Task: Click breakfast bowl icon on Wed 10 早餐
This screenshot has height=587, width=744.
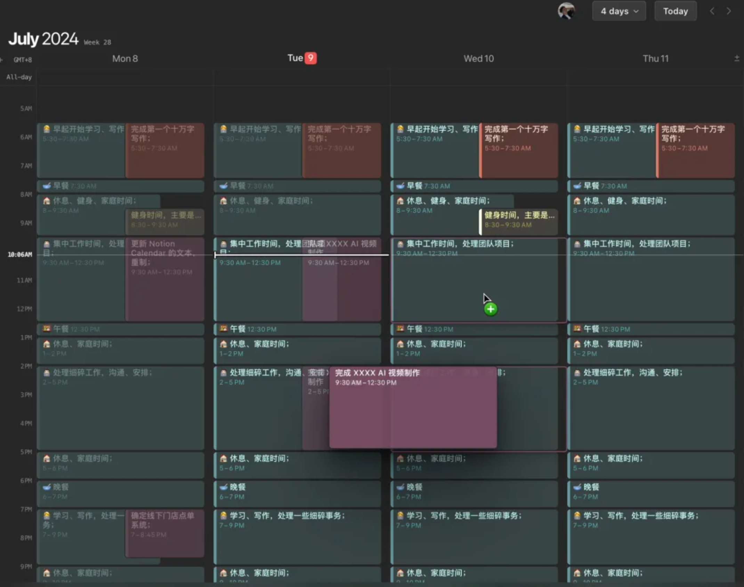Action: click(x=401, y=186)
